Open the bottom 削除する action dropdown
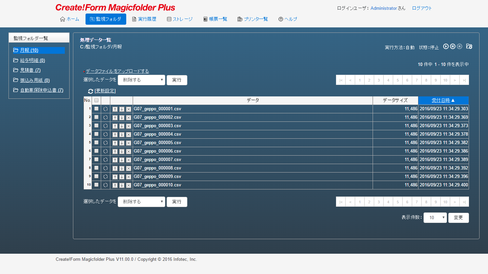488x274 pixels. (x=142, y=202)
